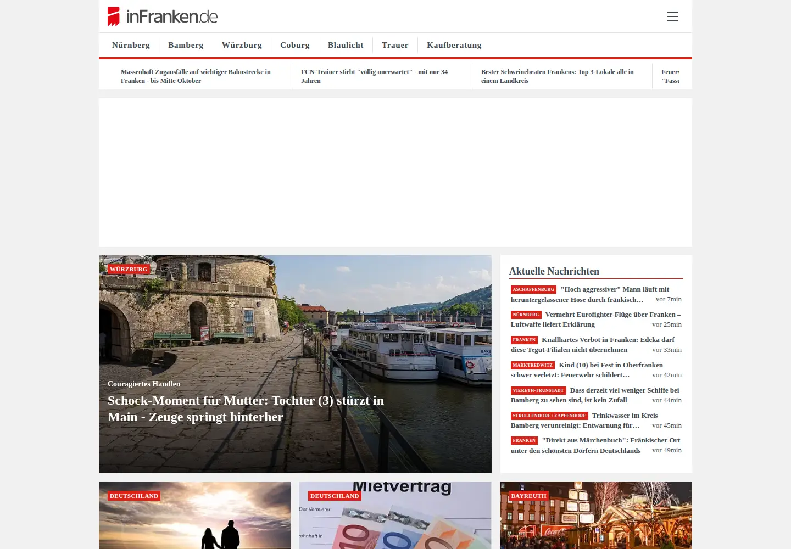Click the STRULLENDORF / ZAPFENDORF tag
The width and height of the screenshot is (791, 549).
(549, 416)
